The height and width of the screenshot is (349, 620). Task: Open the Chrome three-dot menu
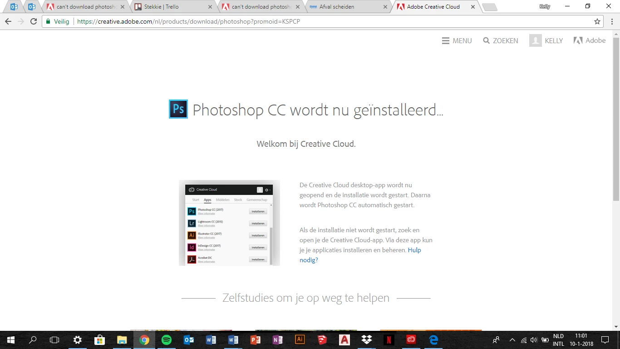611,21
